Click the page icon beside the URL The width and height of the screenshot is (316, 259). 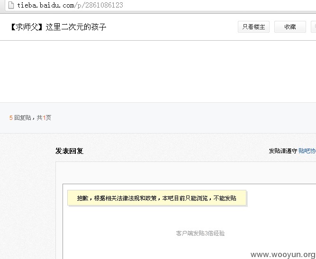point(11,5)
